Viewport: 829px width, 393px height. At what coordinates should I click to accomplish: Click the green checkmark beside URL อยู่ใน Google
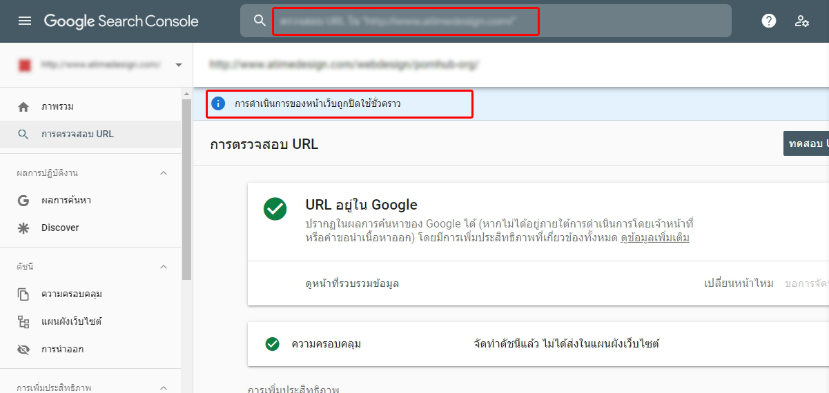pos(275,209)
